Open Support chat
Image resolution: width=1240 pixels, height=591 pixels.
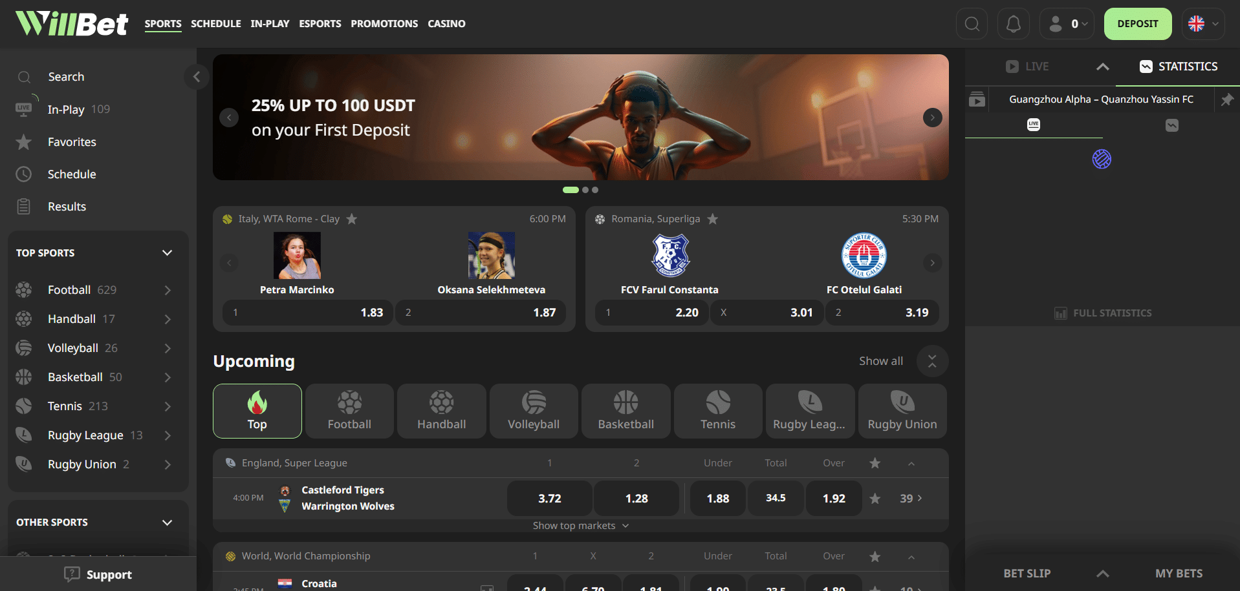tap(98, 574)
